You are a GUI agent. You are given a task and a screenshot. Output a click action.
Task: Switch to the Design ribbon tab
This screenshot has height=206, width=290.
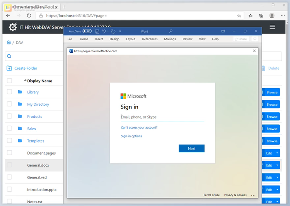(114, 39)
